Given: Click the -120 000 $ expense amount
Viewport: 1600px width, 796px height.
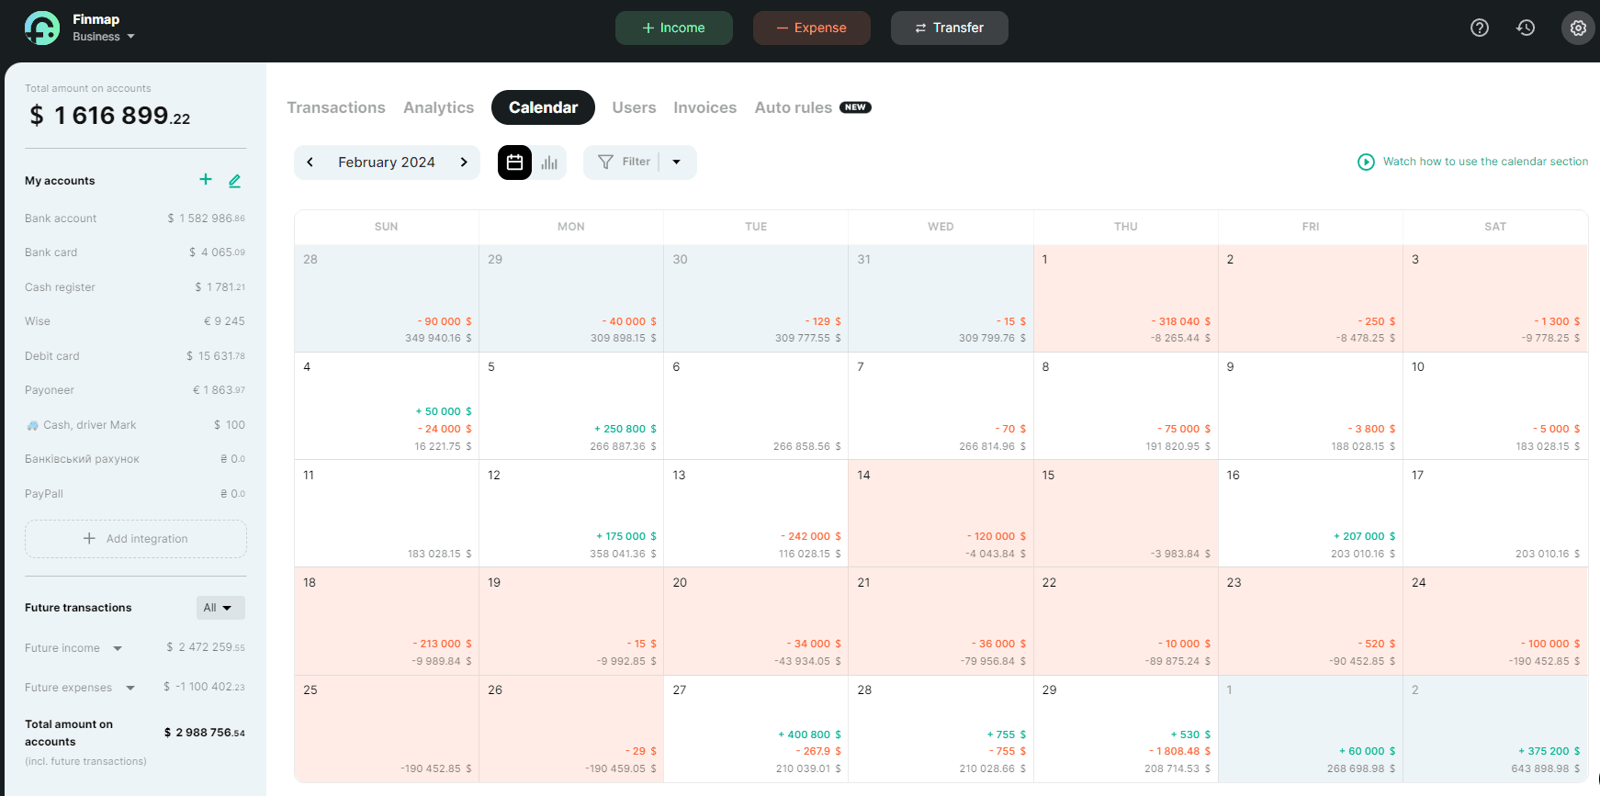Looking at the screenshot, I should pos(997,536).
